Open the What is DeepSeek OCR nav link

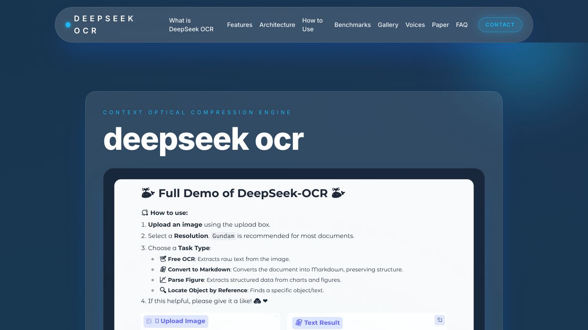pos(191,25)
